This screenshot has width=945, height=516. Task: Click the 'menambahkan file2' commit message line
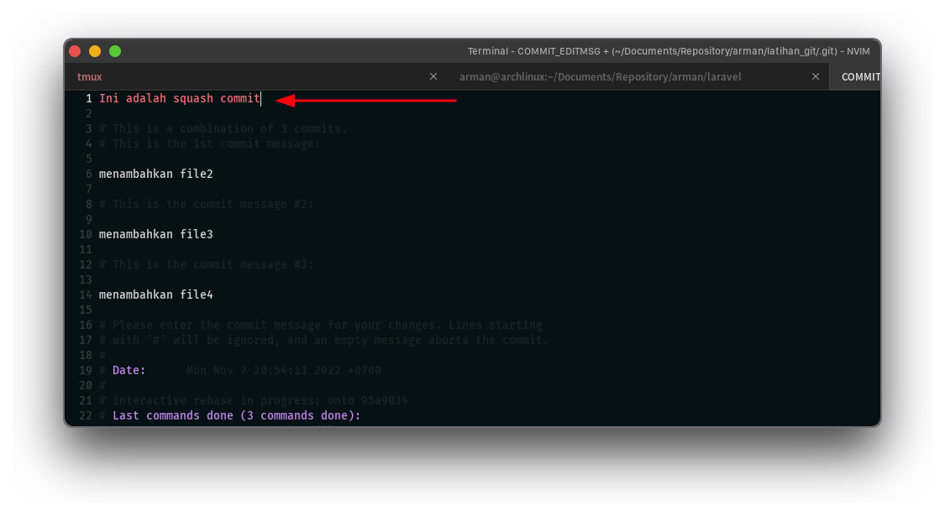point(155,174)
